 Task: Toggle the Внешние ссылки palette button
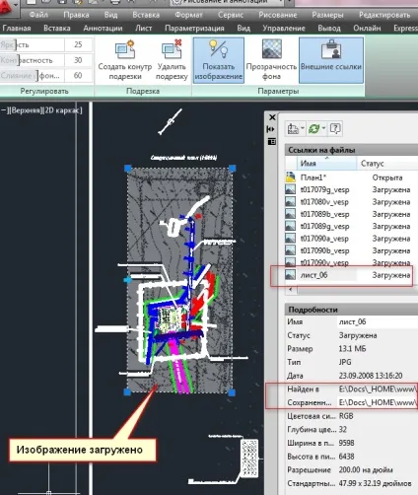[331, 60]
